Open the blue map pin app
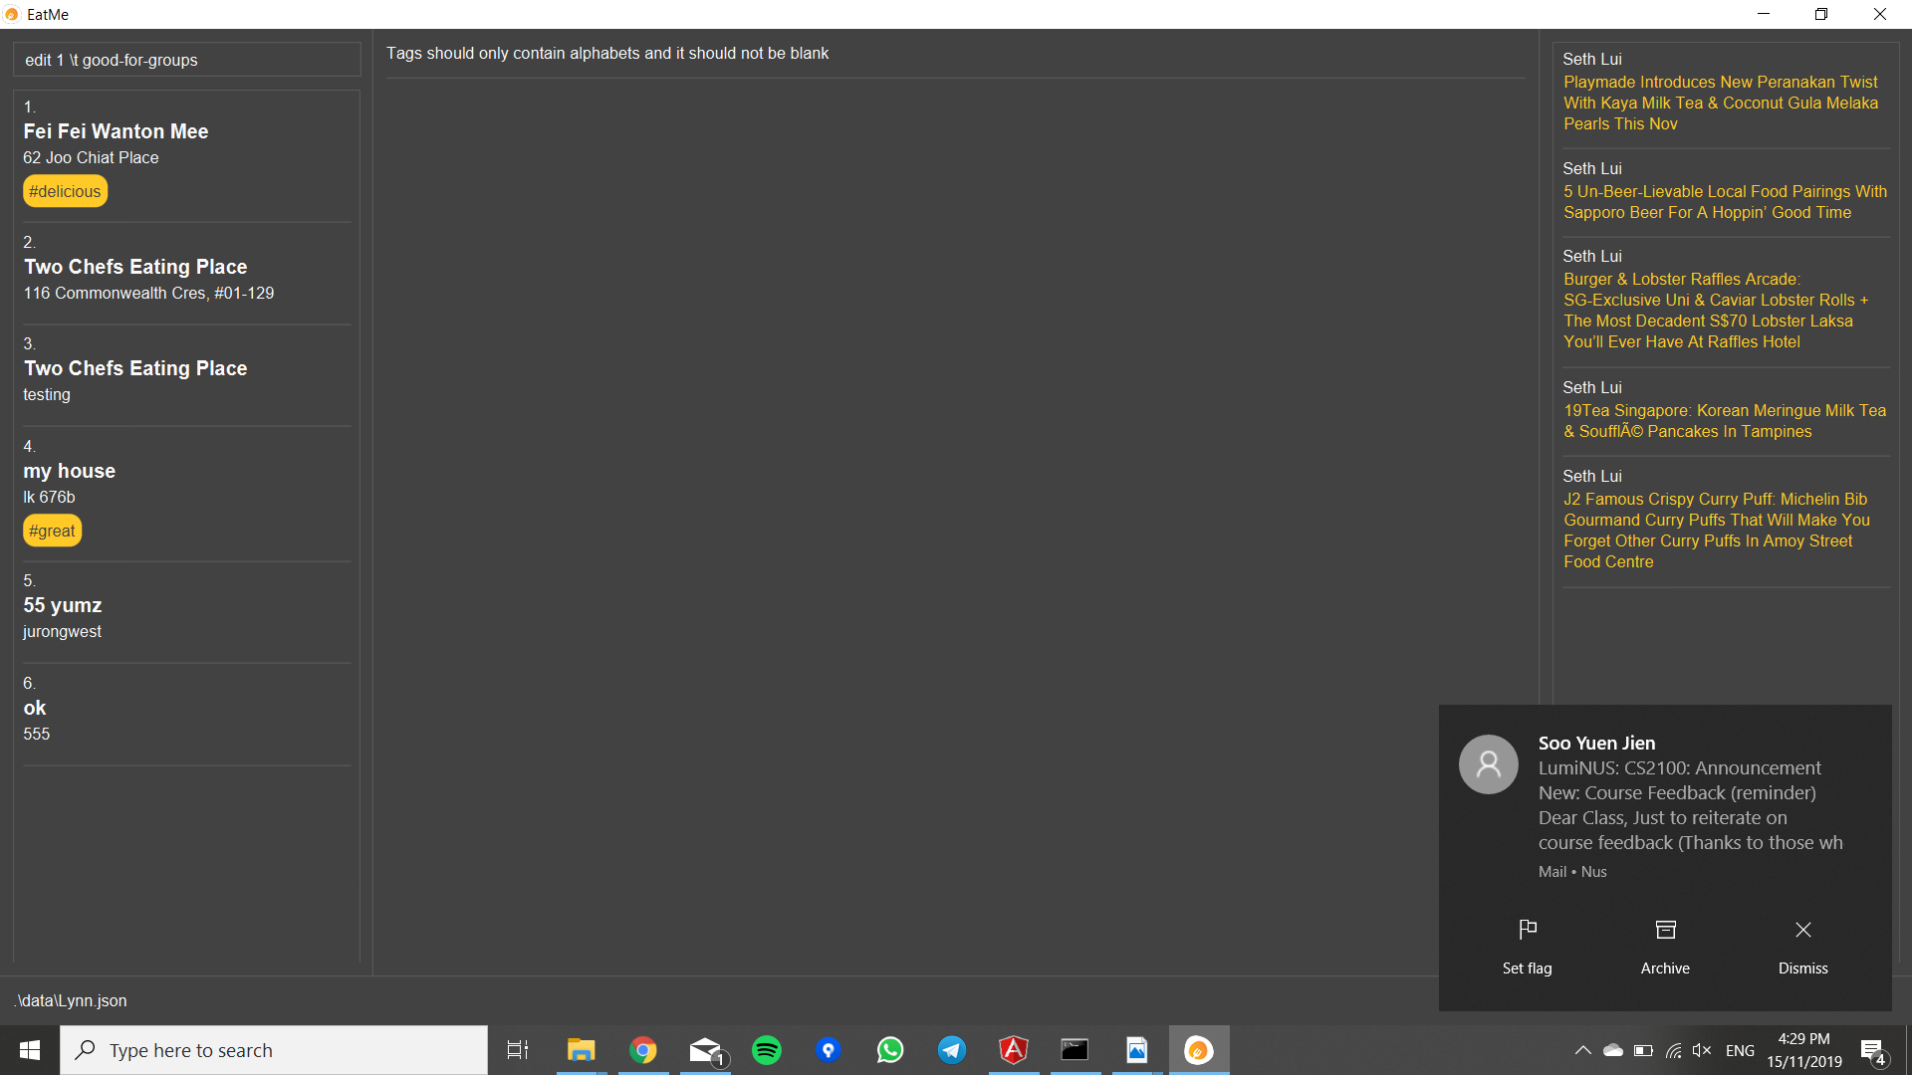The height and width of the screenshot is (1075, 1912). 829,1050
